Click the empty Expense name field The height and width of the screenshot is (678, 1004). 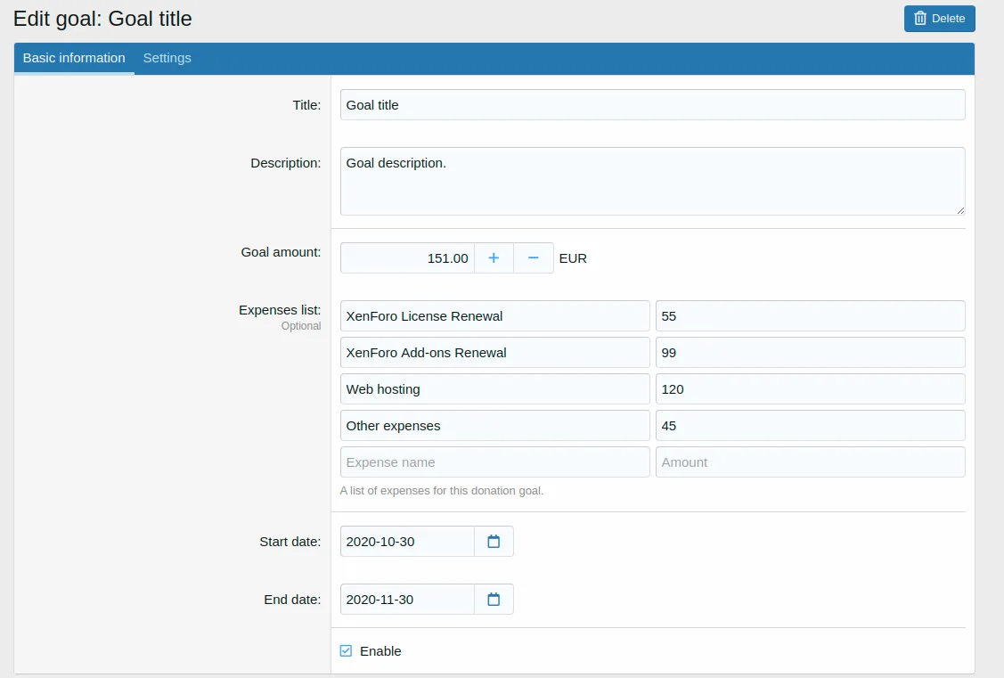(x=494, y=462)
